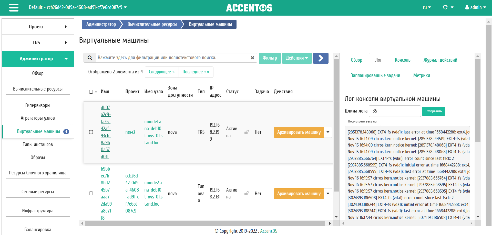492x235 pixels.
Task: Open the admin user menu
Action: pyautogui.click(x=476, y=7)
